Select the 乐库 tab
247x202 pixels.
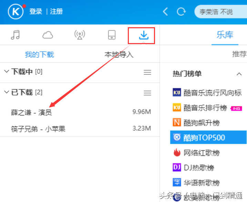pyautogui.click(x=225, y=35)
